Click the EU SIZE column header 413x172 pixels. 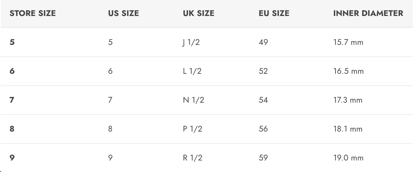click(x=274, y=14)
